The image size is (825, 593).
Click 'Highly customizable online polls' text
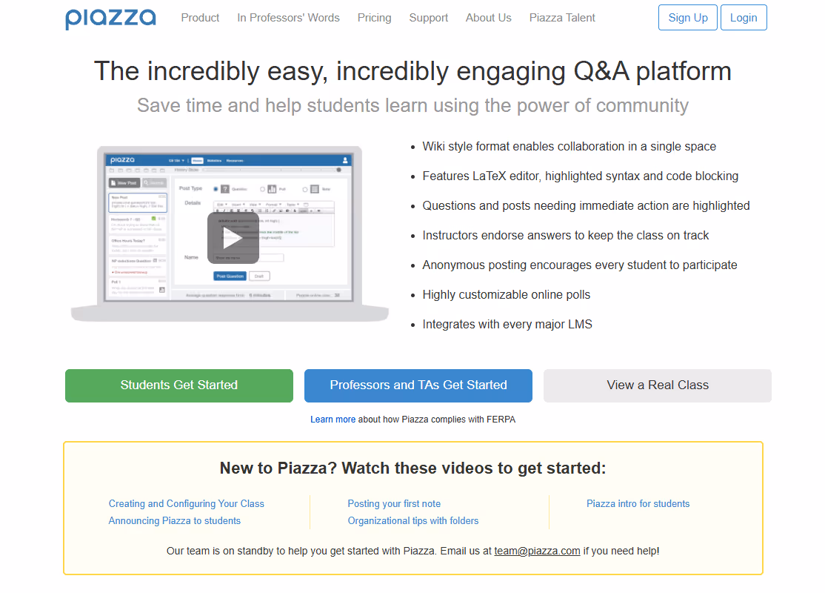pyautogui.click(x=506, y=294)
